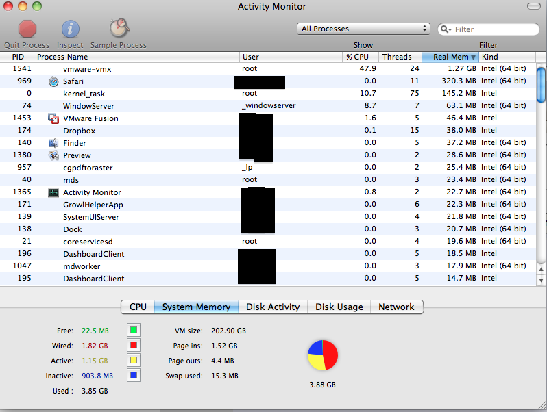This screenshot has height=412, width=547.
Task: Select the mdworker process row
Action: [268, 266]
